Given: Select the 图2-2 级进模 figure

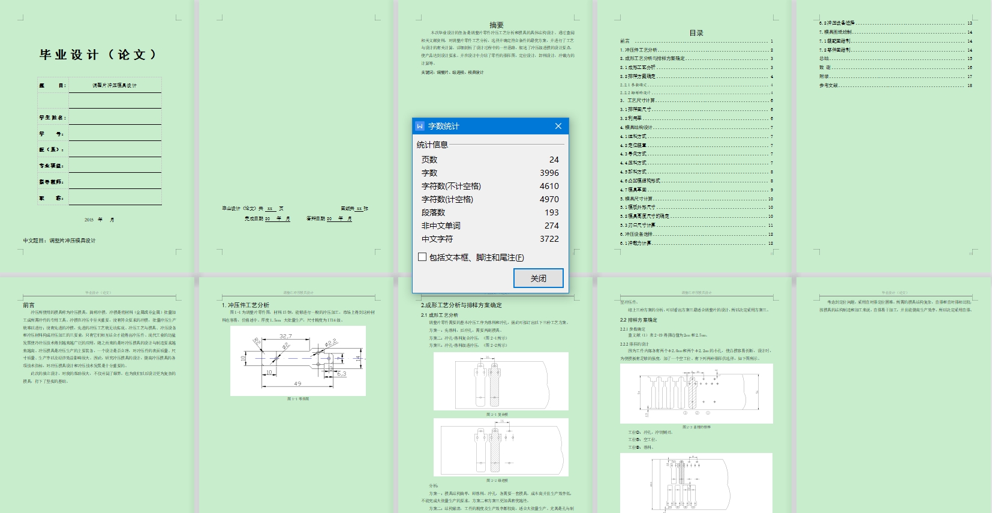Looking at the screenshot, I should coord(501,447).
